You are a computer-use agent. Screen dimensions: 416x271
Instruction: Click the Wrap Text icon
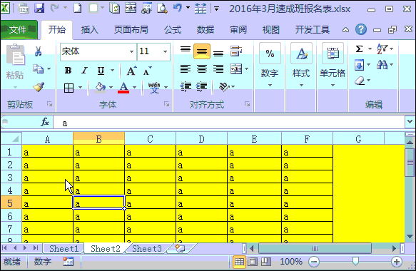236,51
